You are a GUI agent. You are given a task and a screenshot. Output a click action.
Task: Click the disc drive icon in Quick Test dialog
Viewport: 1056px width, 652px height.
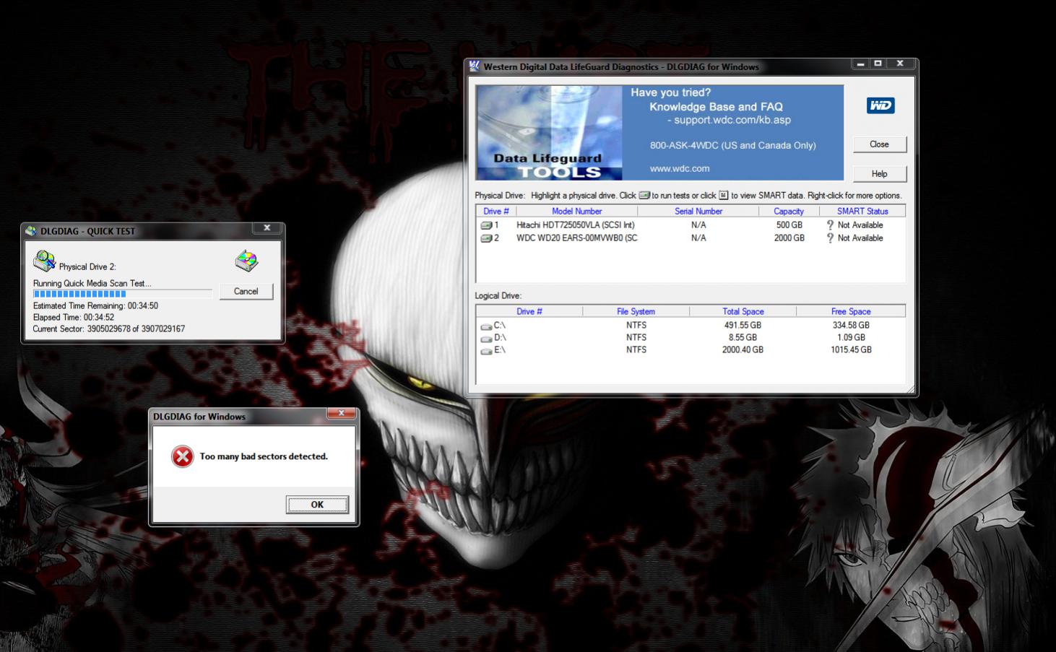(247, 261)
